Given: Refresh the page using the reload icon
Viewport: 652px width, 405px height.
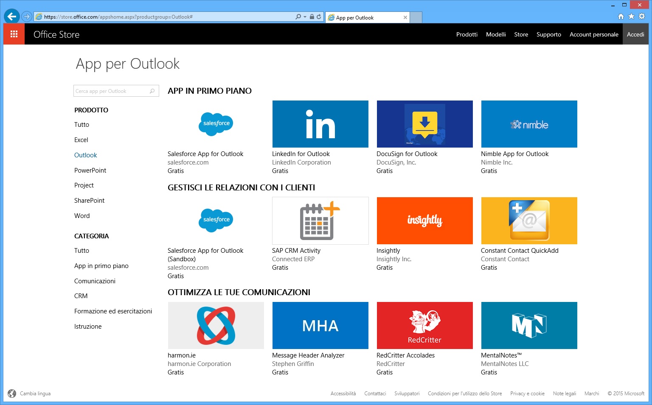Looking at the screenshot, I should point(319,17).
